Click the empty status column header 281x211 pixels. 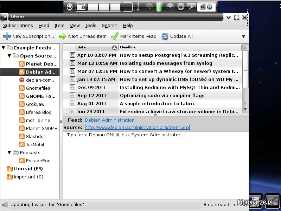69,47
